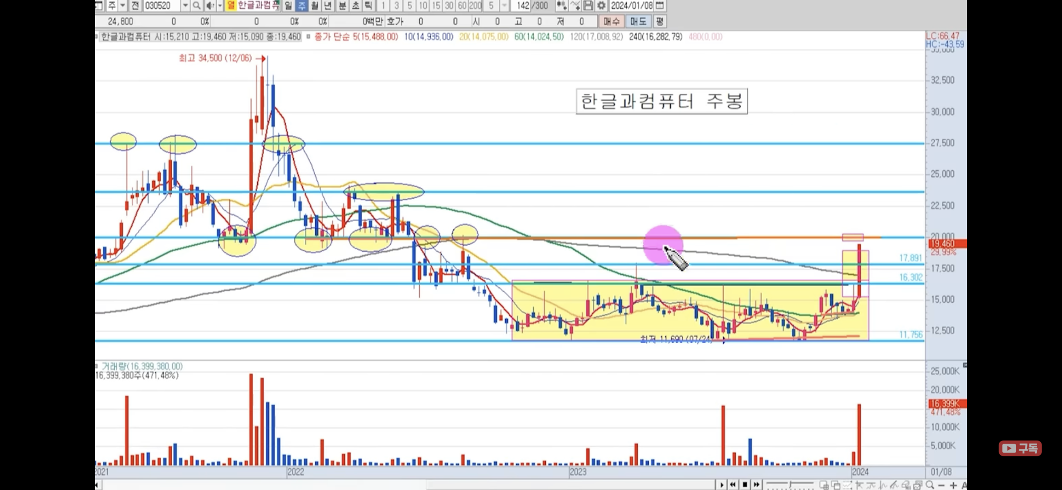Open chart settings gear icon
The image size is (1062, 490).
click(x=601, y=6)
